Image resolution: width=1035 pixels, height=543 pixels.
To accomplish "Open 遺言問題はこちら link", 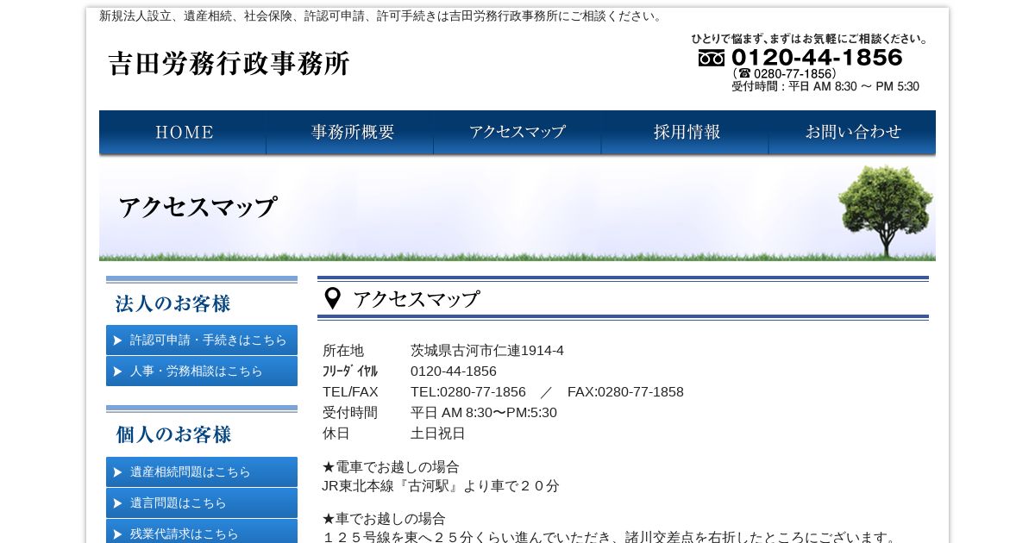I will pos(202,502).
